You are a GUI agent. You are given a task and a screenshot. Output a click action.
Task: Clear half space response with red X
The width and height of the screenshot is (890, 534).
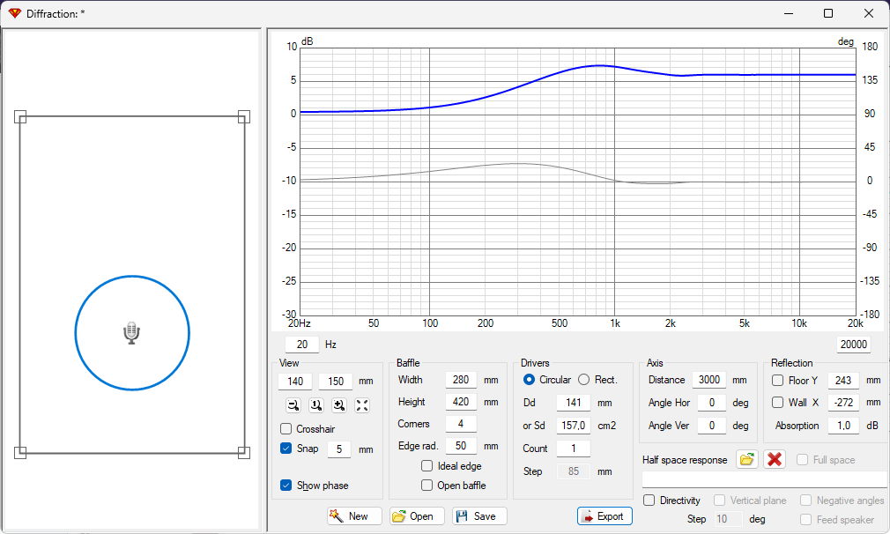pyautogui.click(x=775, y=459)
